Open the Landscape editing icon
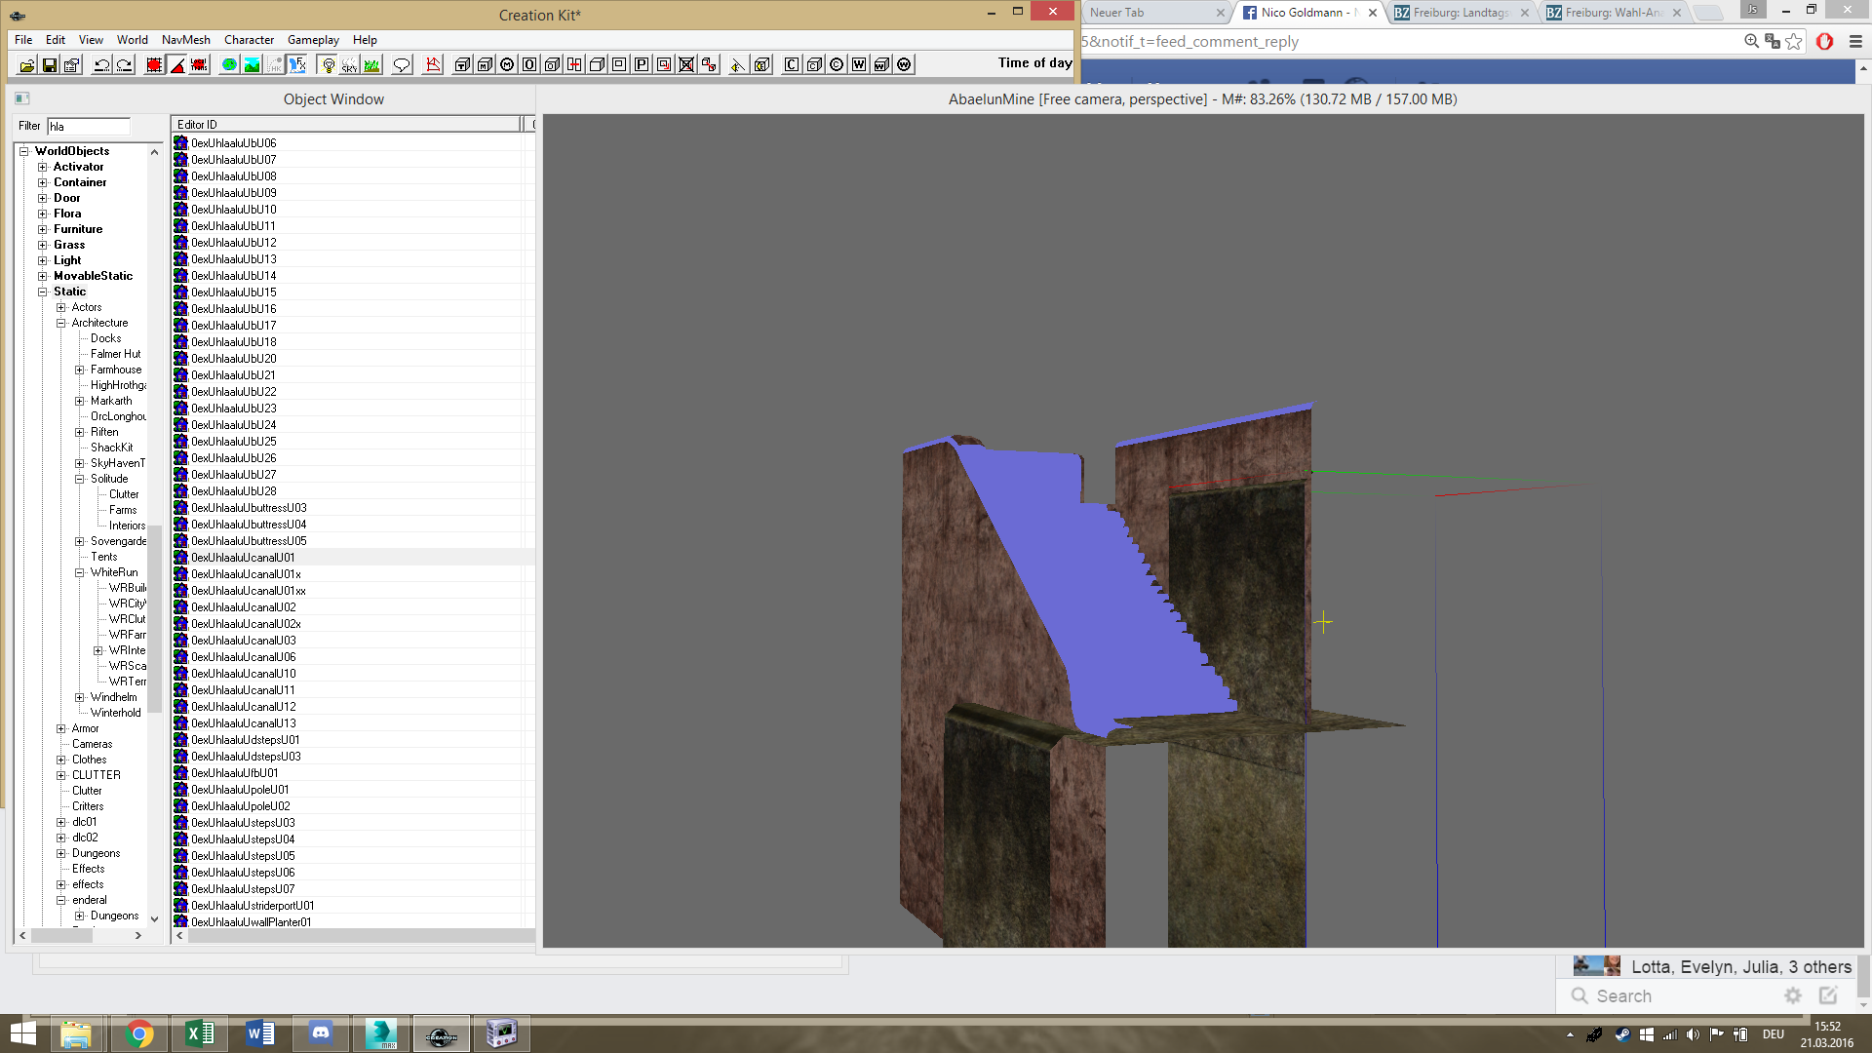The image size is (1872, 1053). click(x=252, y=65)
